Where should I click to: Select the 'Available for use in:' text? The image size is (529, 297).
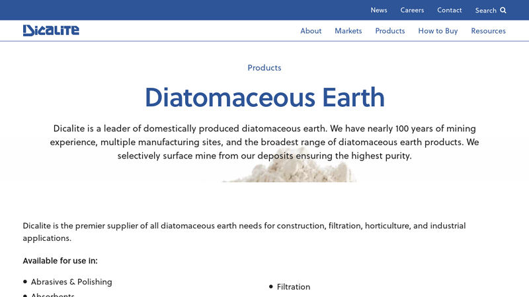click(60, 261)
